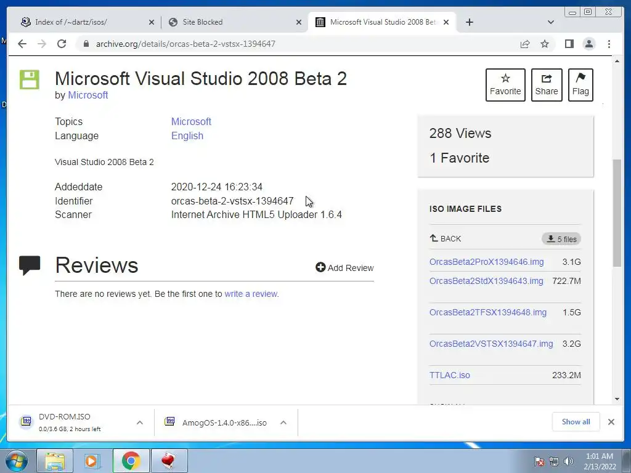Open the Chrome three-dot menu

[x=609, y=44]
